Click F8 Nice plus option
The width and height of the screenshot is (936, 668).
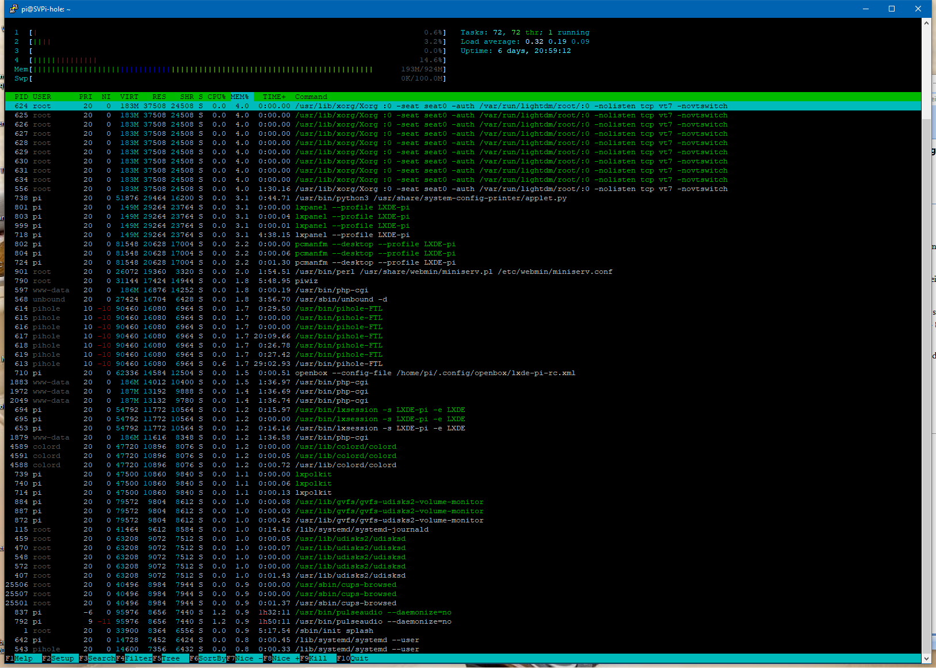click(x=281, y=658)
